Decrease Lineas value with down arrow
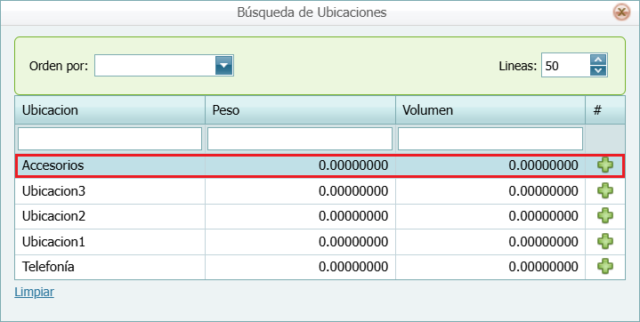 coord(598,71)
